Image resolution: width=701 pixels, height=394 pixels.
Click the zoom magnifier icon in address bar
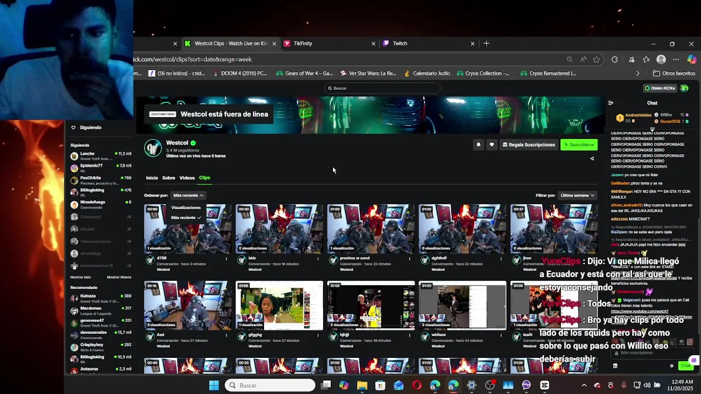[570, 59]
